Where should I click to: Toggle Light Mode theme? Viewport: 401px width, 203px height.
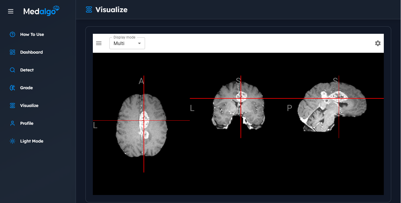31,141
